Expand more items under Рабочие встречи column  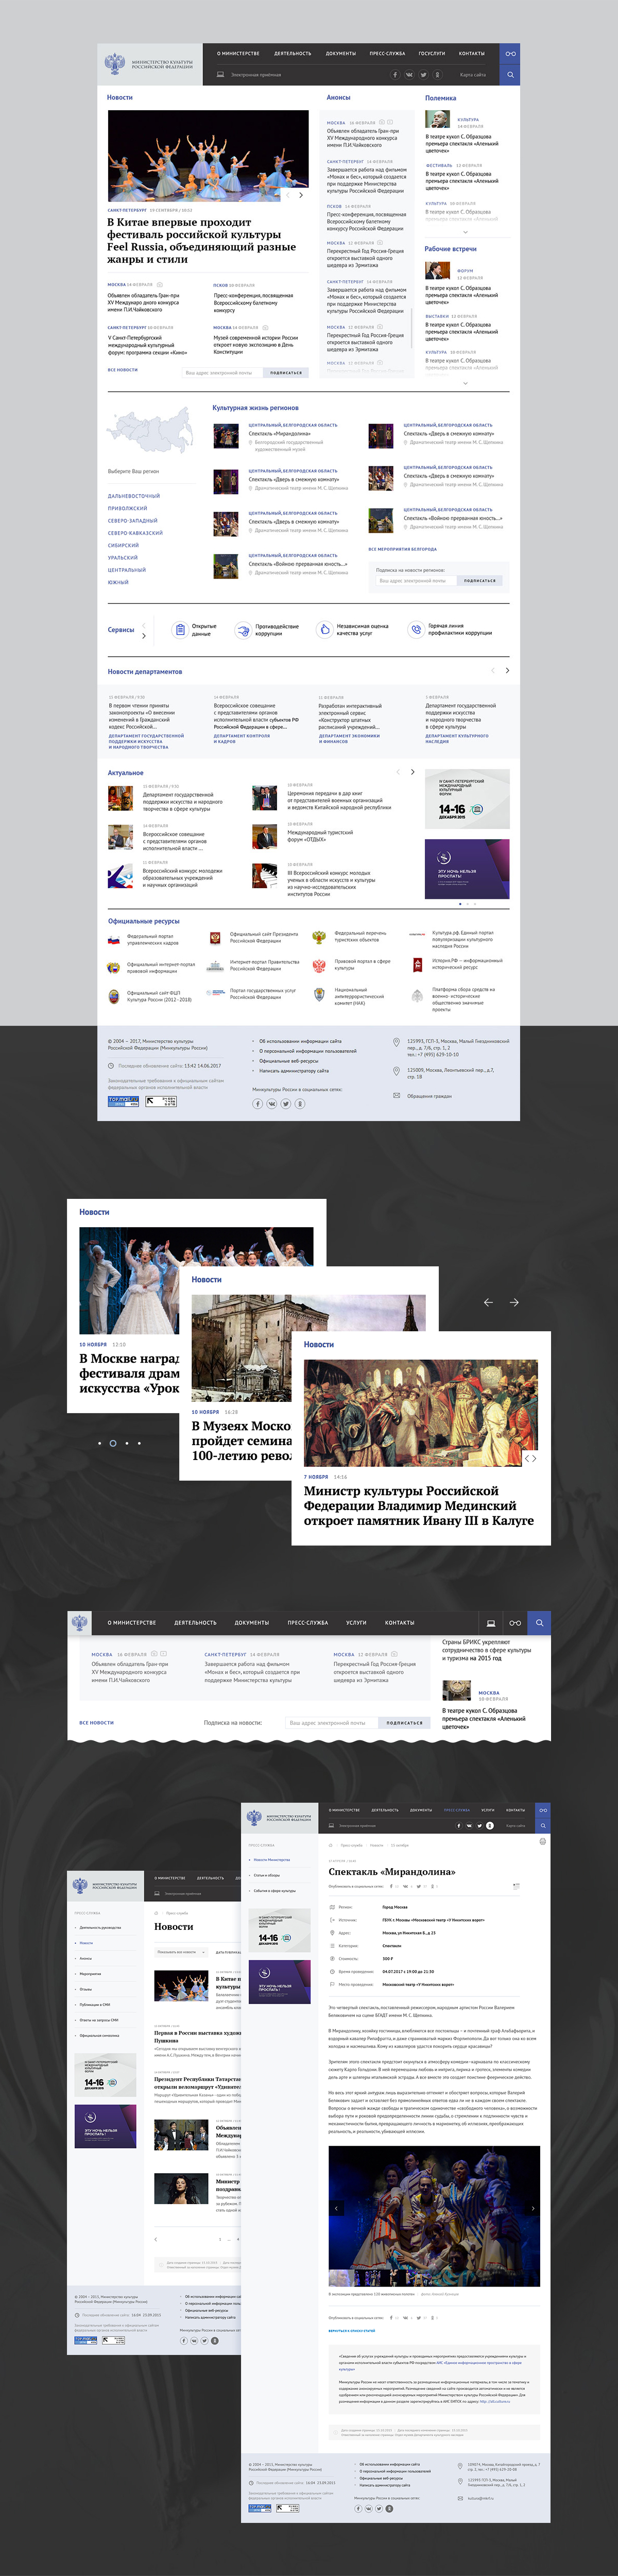(465, 383)
